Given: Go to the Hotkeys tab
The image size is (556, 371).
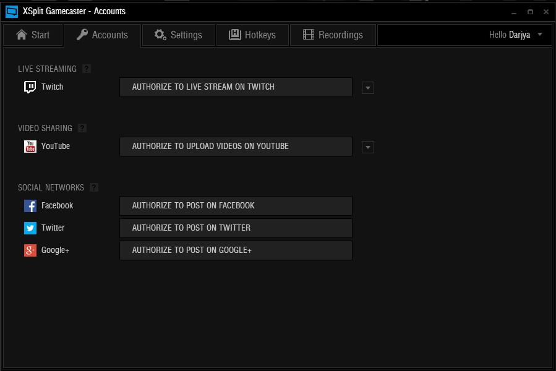Looking at the screenshot, I should pyautogui.click(x=252, y=35).
